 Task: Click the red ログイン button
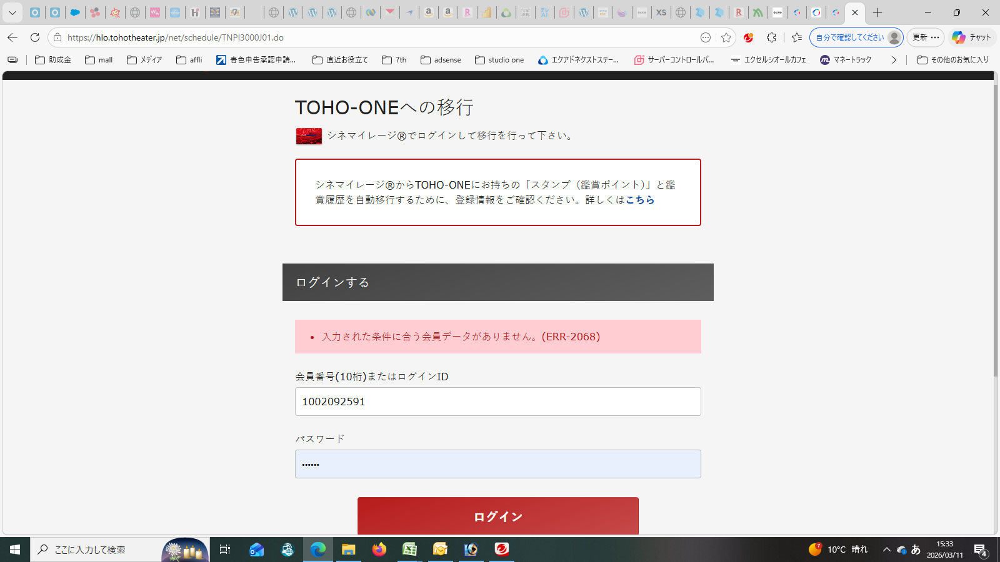pos(497,516)
